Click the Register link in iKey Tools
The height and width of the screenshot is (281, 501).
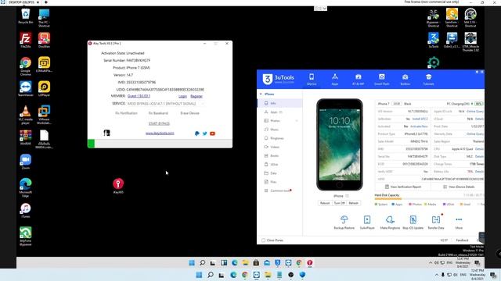click(x=196, y=96)
